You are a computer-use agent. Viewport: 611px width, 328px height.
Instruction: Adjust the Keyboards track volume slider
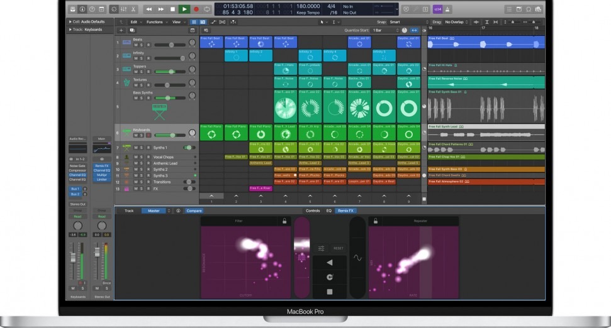coord(172,135)
